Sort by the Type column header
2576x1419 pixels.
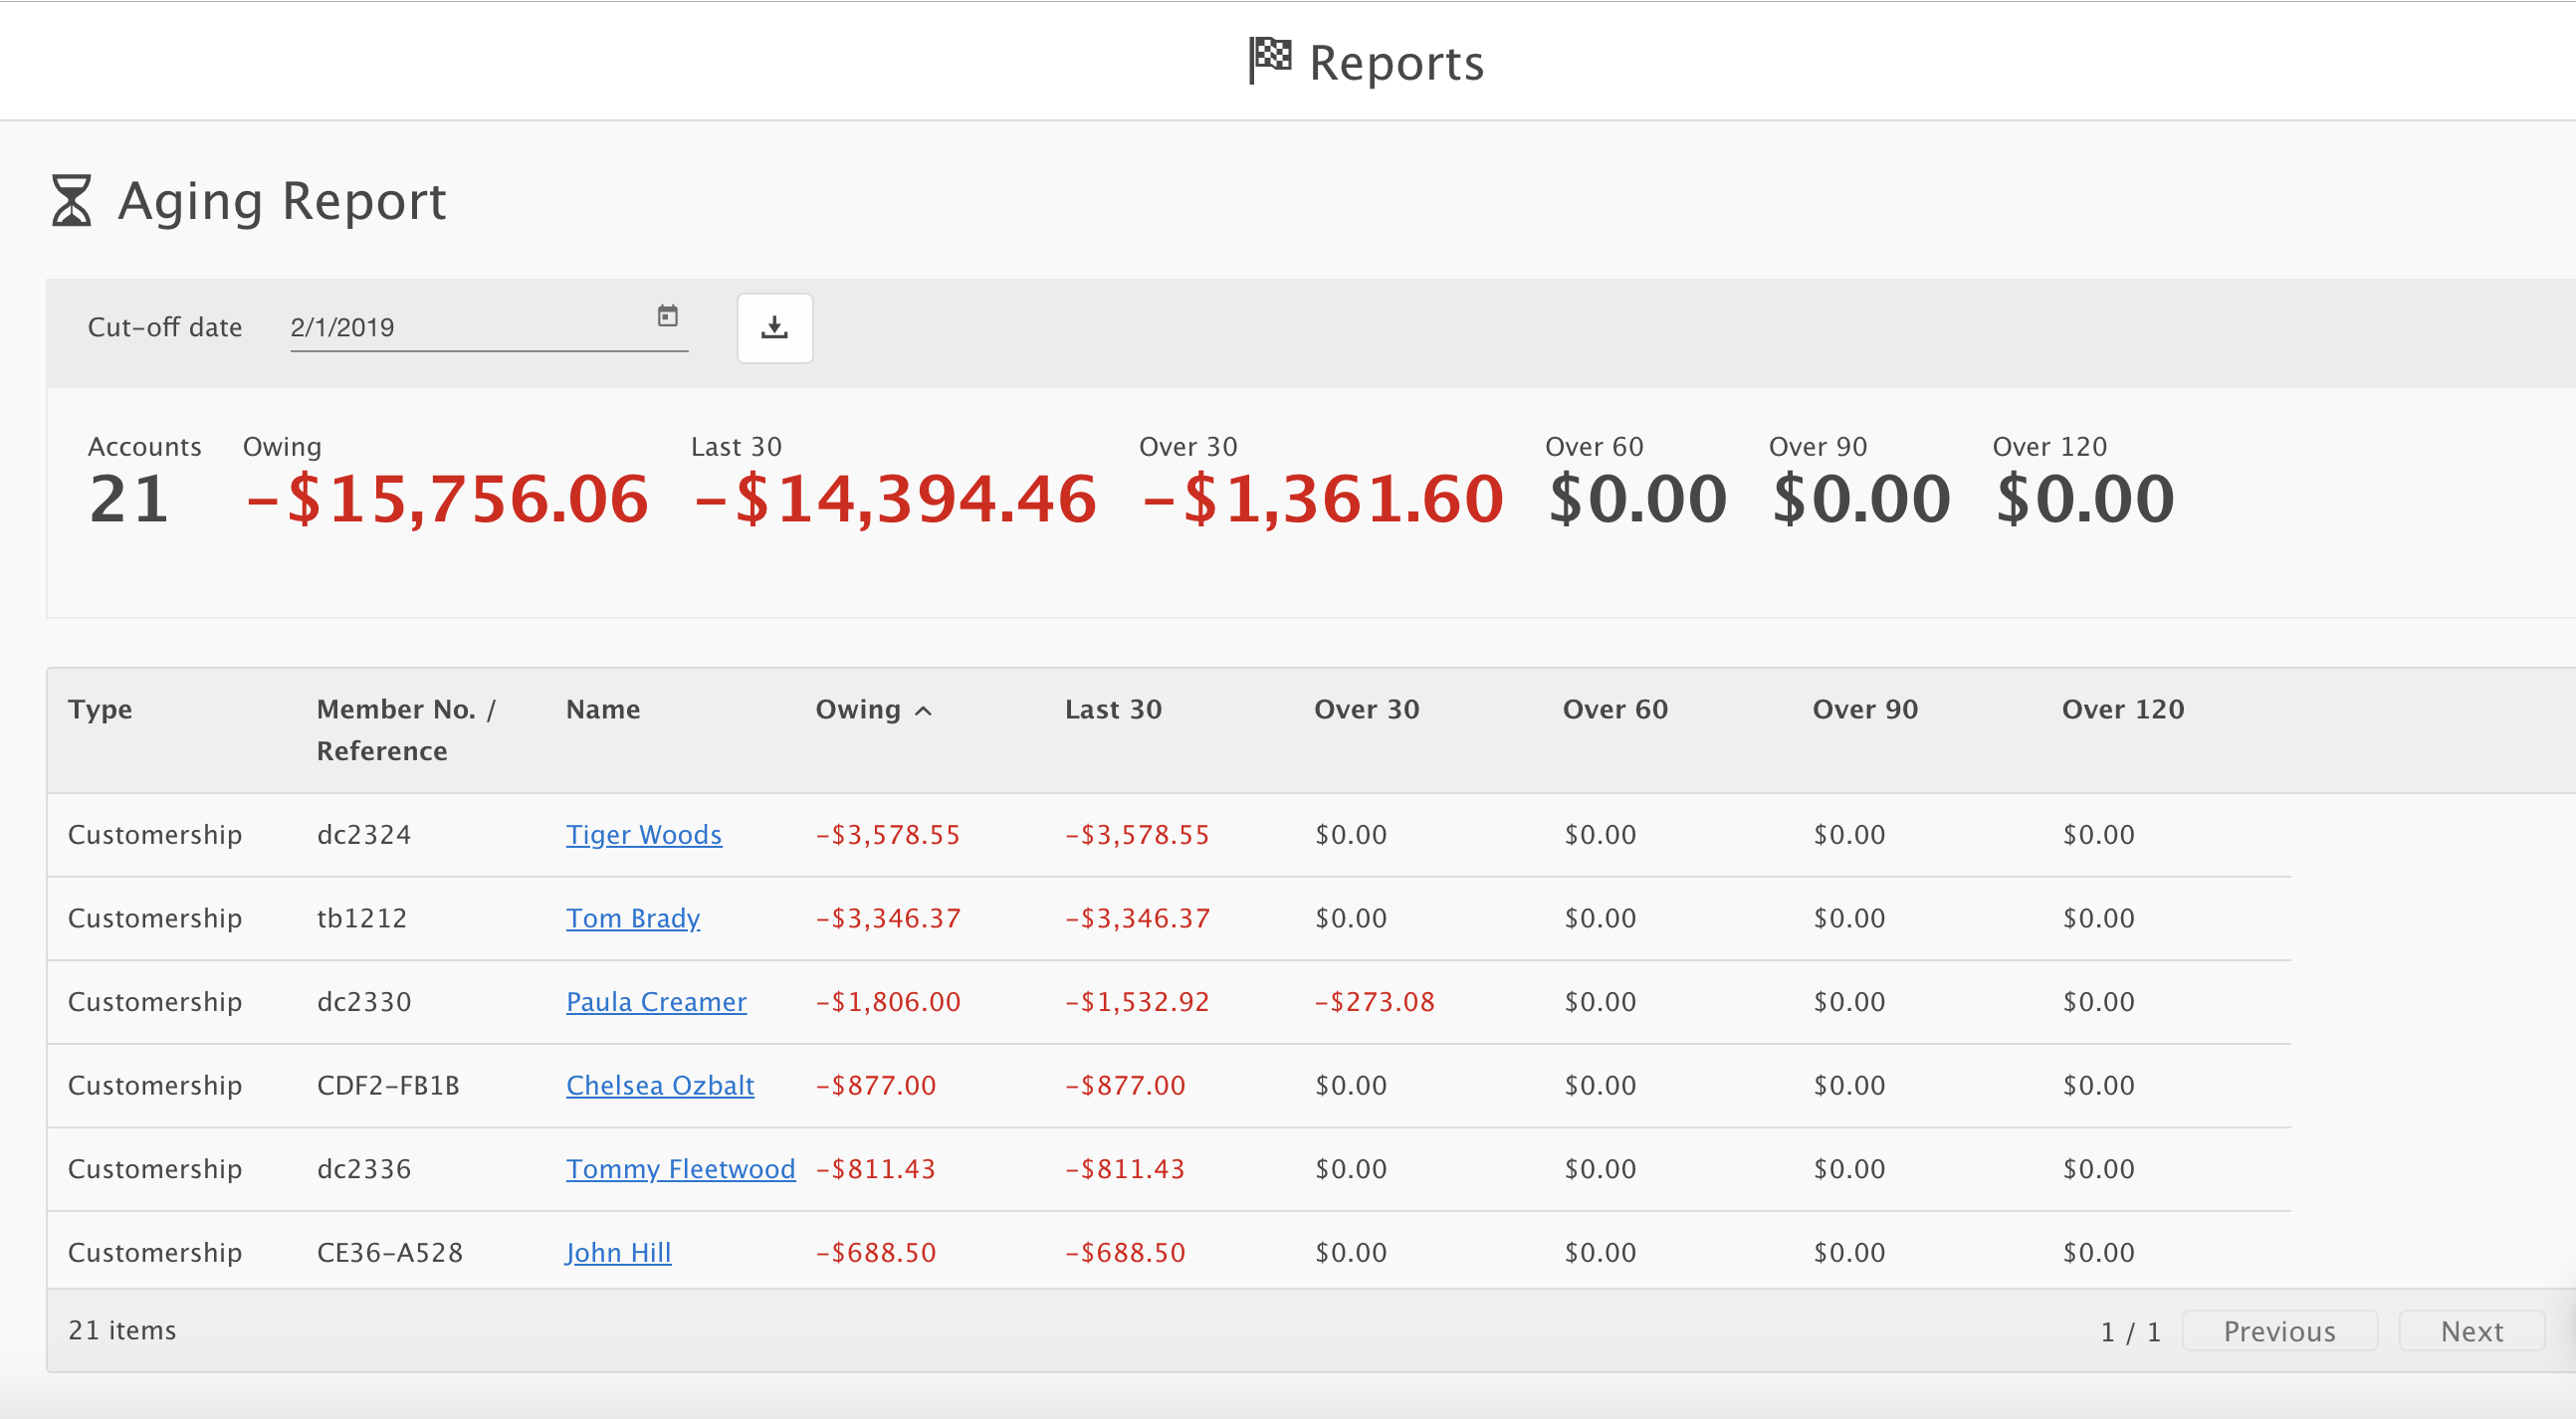tap(100, 709)
